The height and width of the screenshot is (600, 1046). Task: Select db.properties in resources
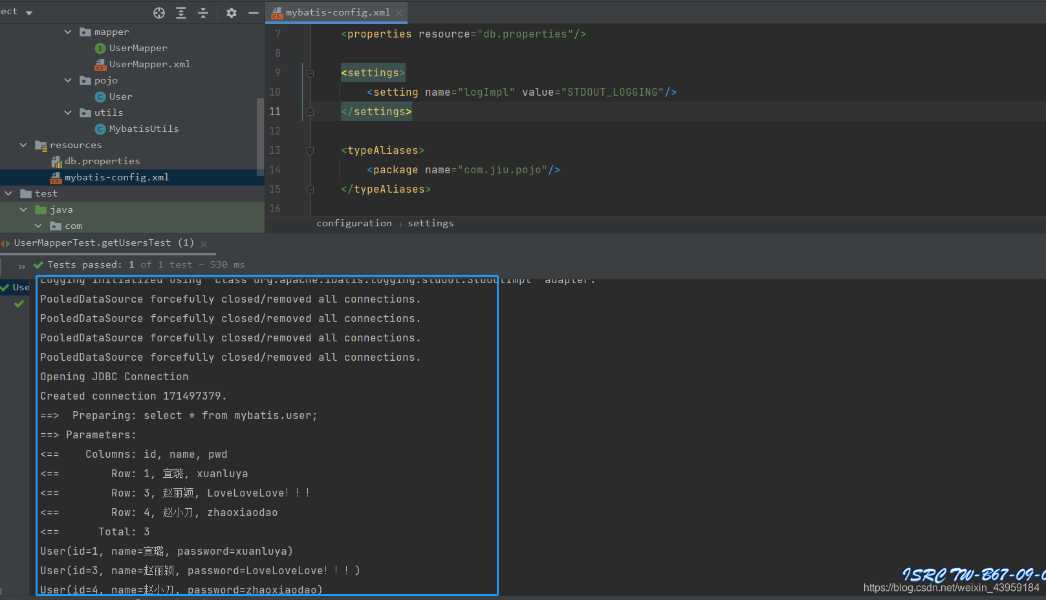102,161
